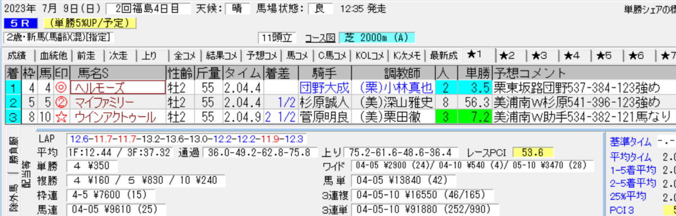Open the 成績 tab
The image size is (676, 216).
pyautogui.click(x=17, y=56)
